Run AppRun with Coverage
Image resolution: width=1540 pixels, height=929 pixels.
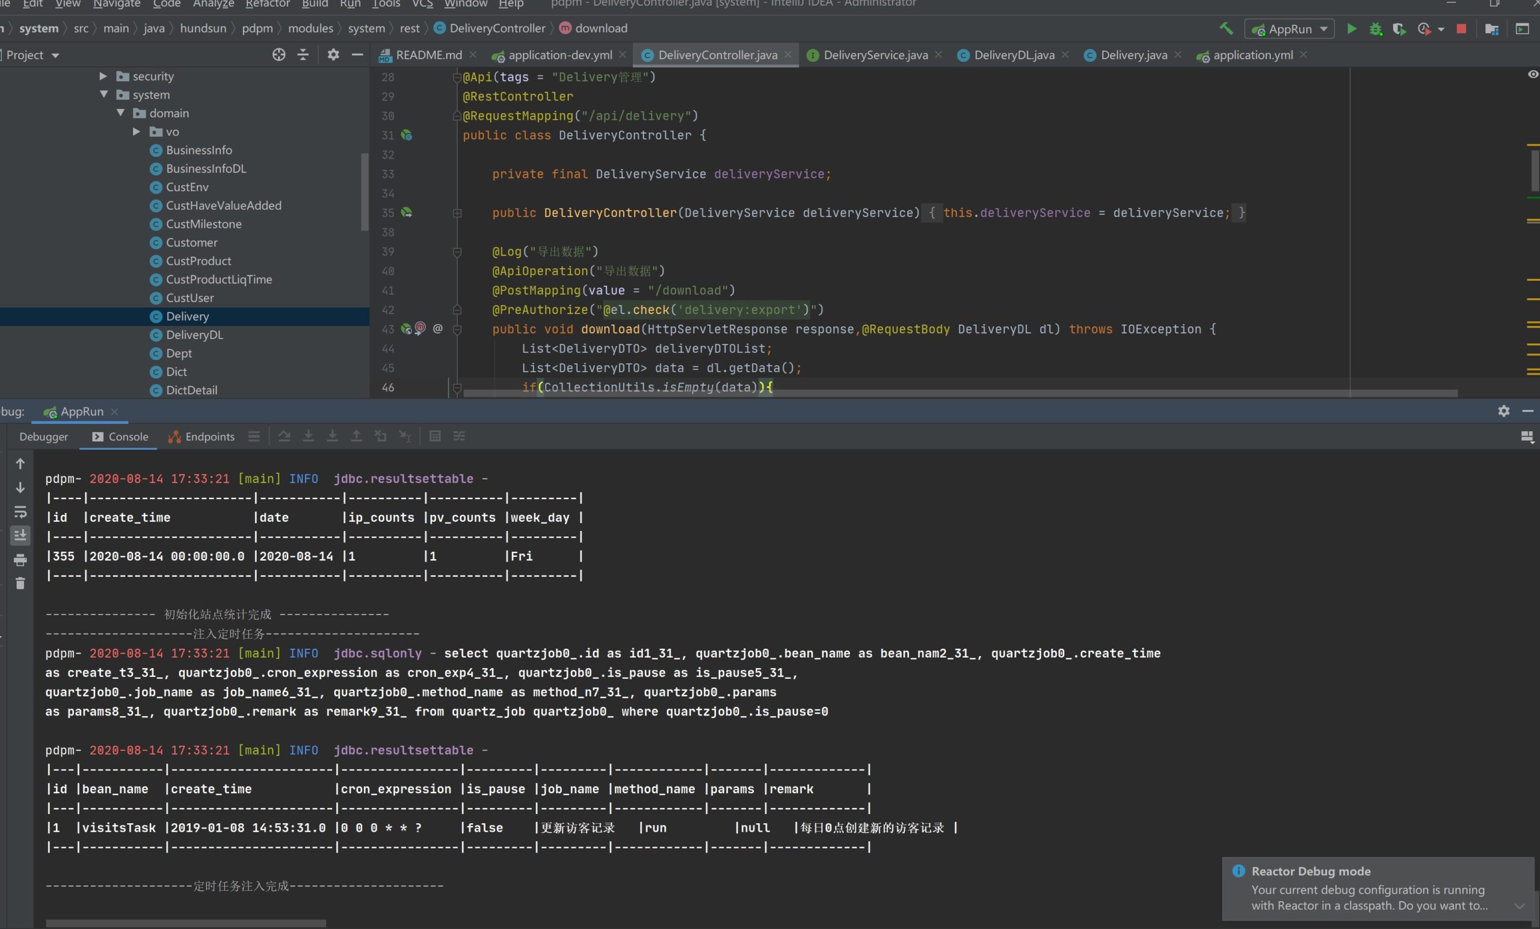click(1399, 29)
